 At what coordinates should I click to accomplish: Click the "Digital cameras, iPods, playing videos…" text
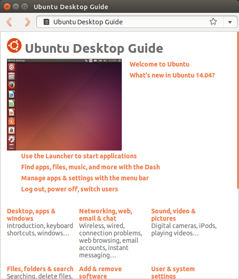point(184,229)
